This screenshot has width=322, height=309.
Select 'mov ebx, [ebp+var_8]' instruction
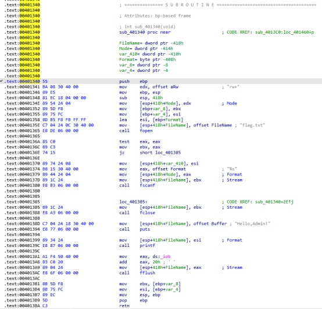(x=150, y=284)
